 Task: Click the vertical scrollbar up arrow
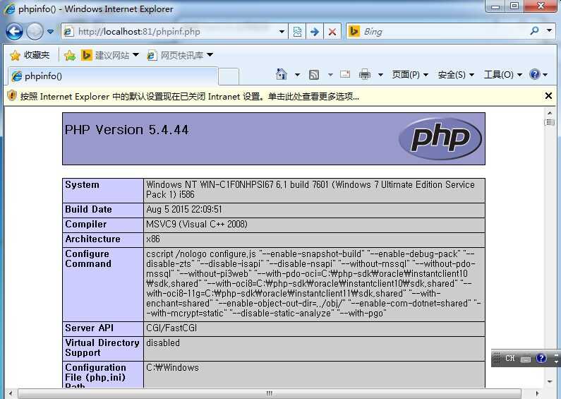coord(550,113)
